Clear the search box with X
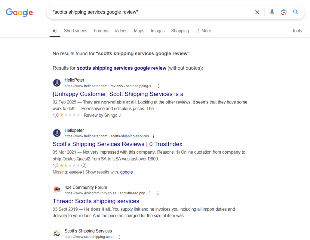Image resolution: width=310 pixels, height=240 pixels. (257, 12)
